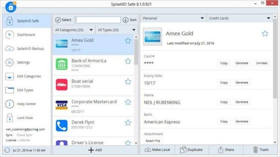Move record to Trash

[x=261, y=150]
